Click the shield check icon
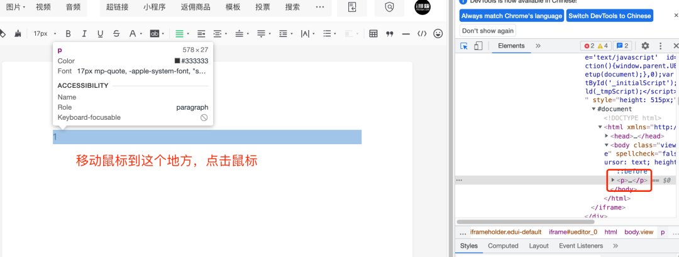The image size is (679, 257). coord(390,7)
